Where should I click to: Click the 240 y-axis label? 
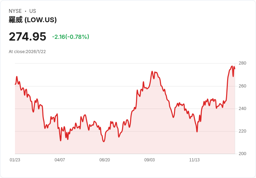click(242, 109)
